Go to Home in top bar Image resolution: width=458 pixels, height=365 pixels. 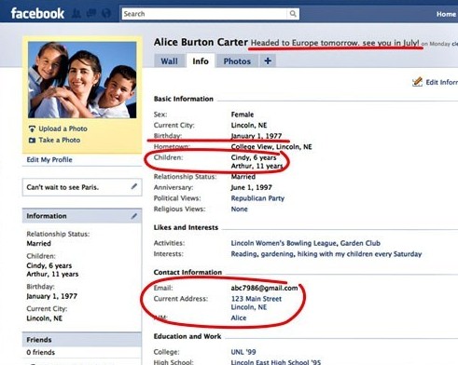pyautogui.click(x=446, y=14)
